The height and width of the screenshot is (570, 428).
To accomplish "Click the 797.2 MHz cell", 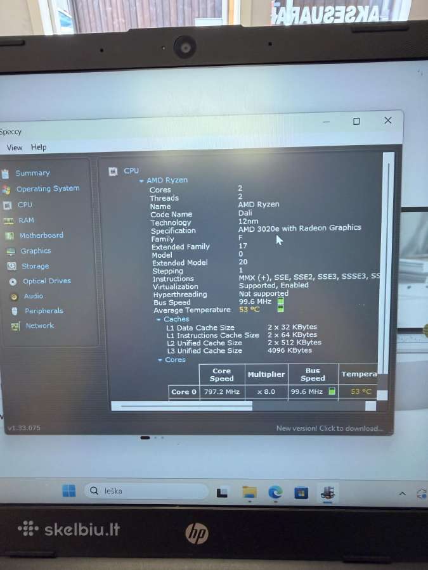I will (222, 392).
